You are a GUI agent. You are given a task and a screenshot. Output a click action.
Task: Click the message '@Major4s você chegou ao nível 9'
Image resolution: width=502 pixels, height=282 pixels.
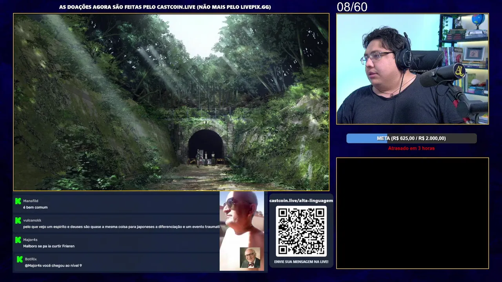click(x=53, y=266)
